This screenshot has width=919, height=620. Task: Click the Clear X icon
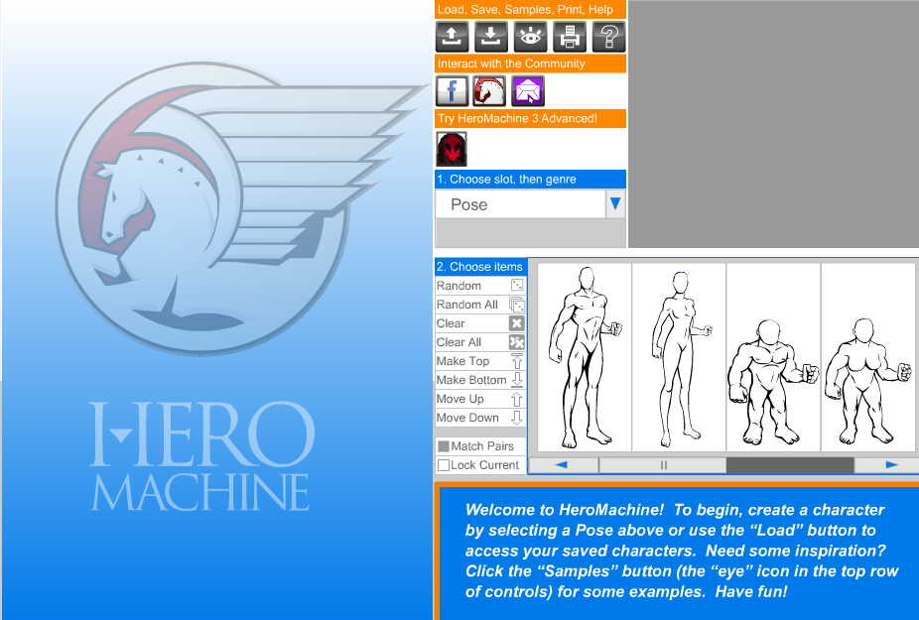pyautogui.click(x=517, y=323)
